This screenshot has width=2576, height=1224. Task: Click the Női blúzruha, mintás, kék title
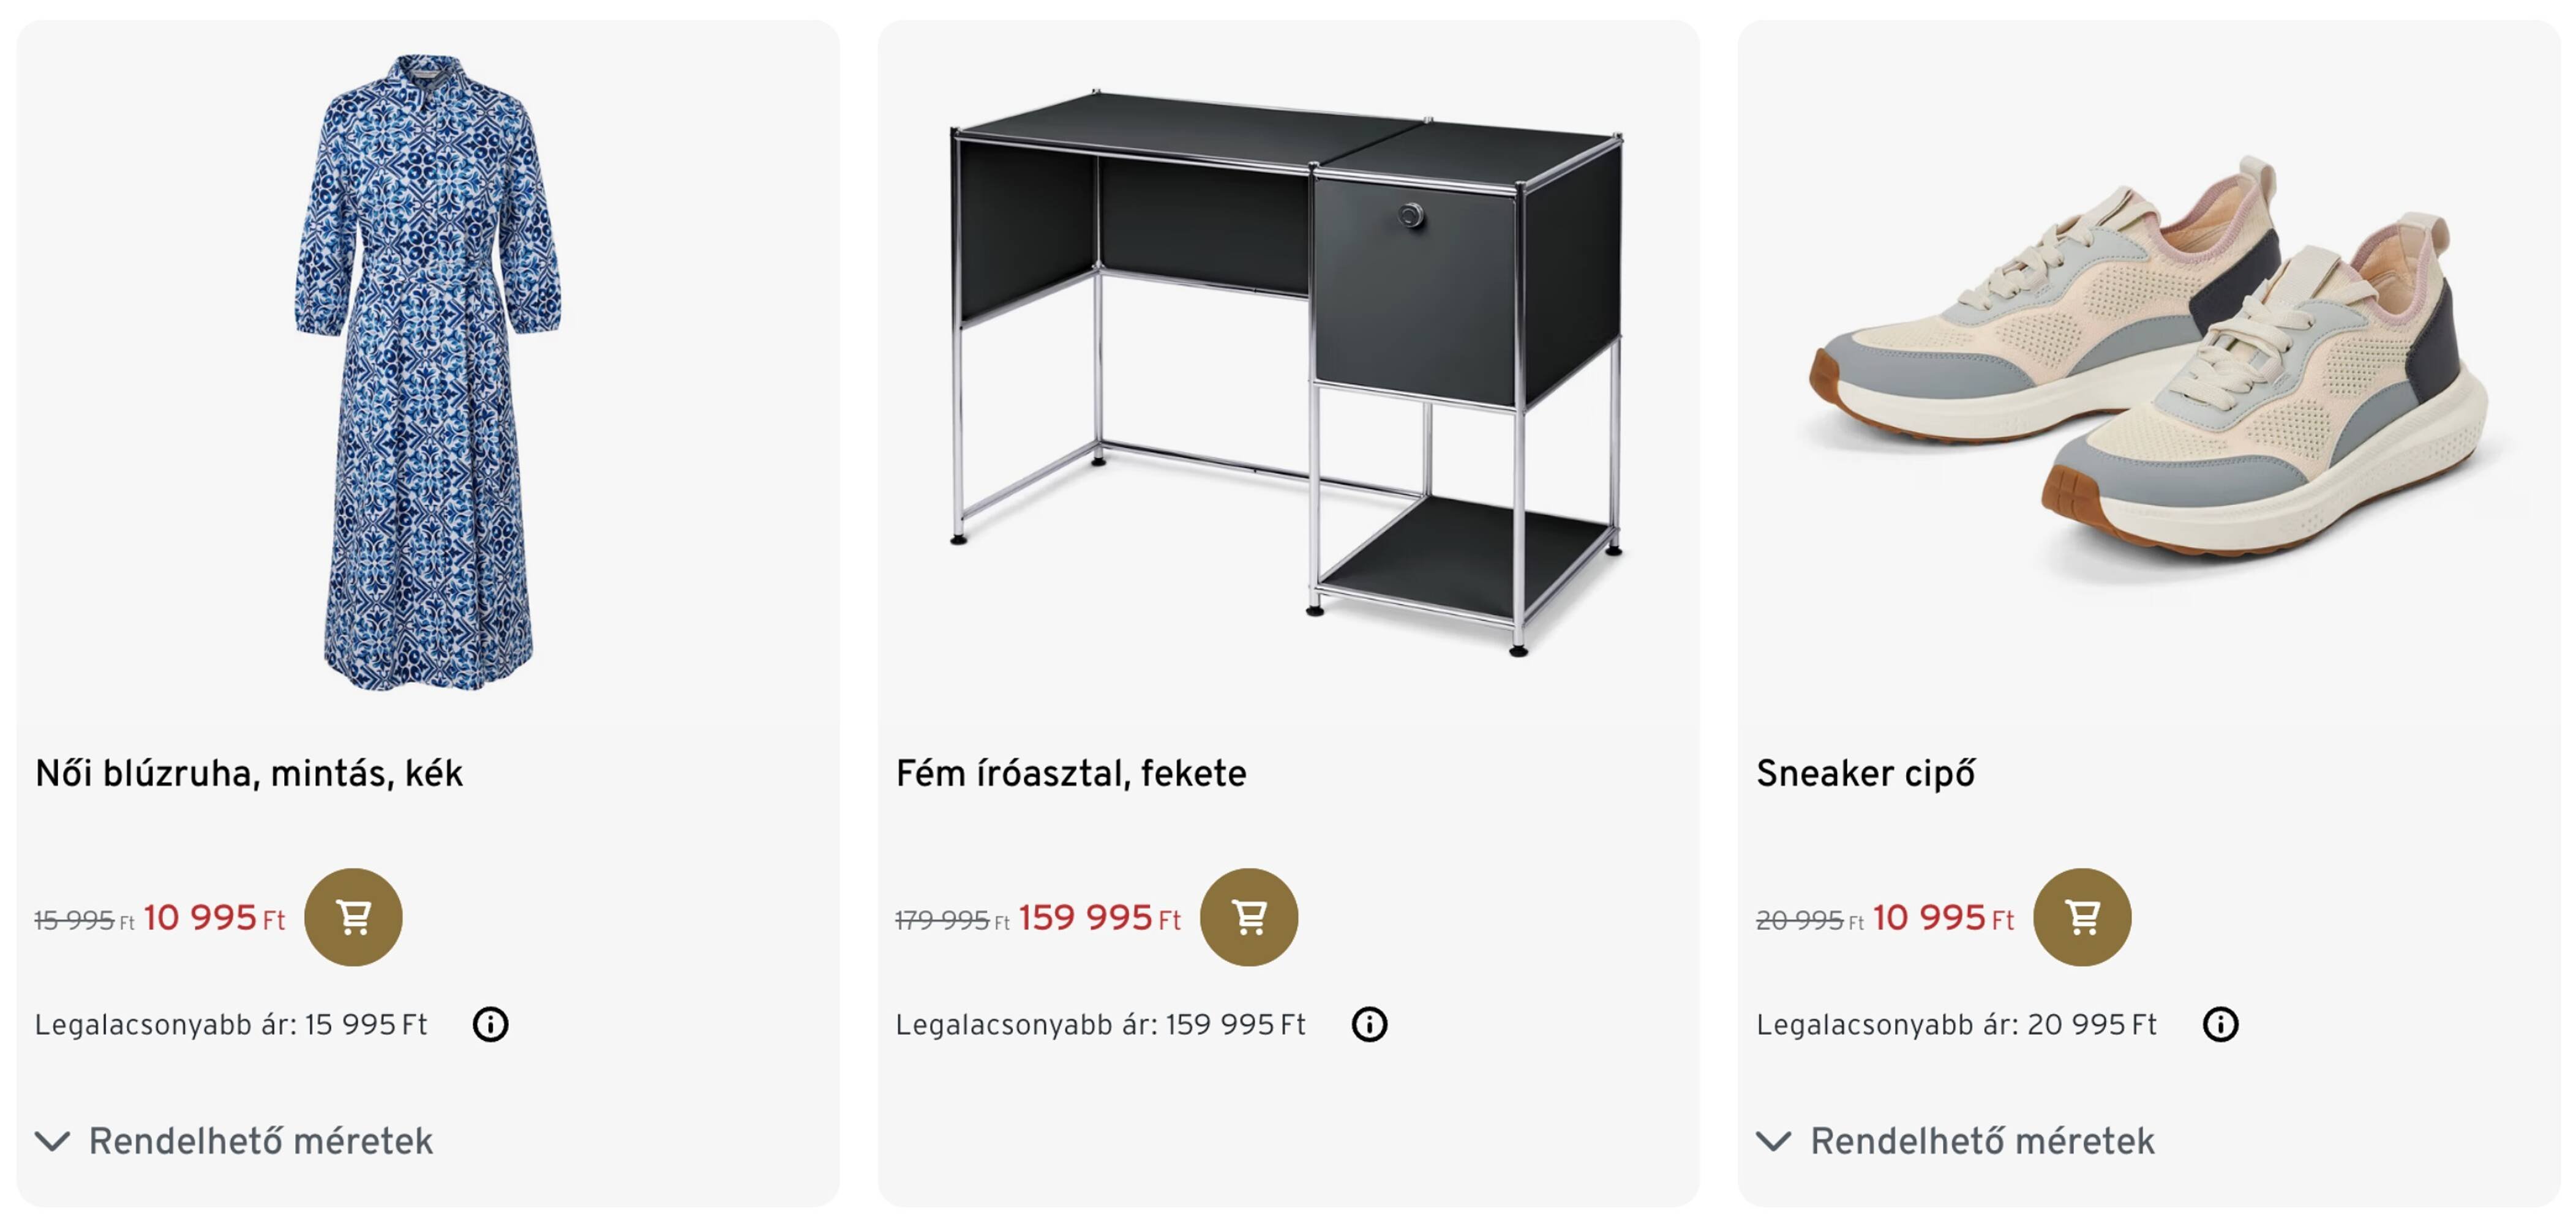249,774
